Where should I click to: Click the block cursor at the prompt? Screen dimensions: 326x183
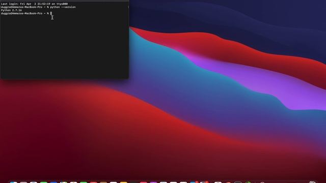click(51, 13)
